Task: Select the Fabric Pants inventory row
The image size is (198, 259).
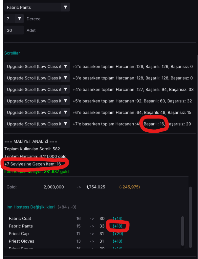Action: 66,226
